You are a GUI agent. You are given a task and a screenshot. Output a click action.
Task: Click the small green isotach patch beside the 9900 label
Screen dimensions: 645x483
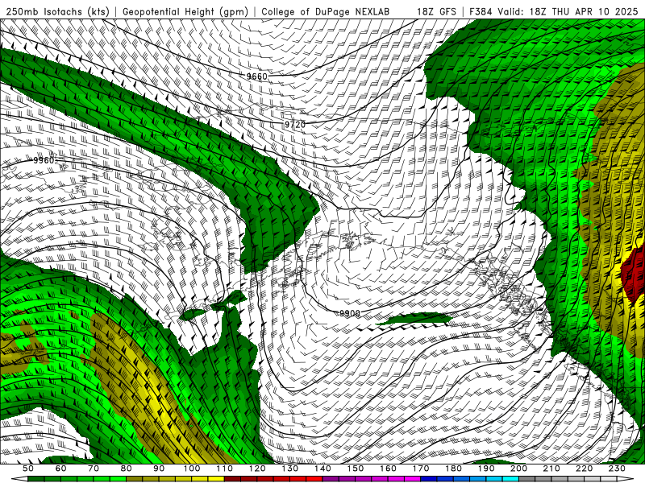(414, 318)
